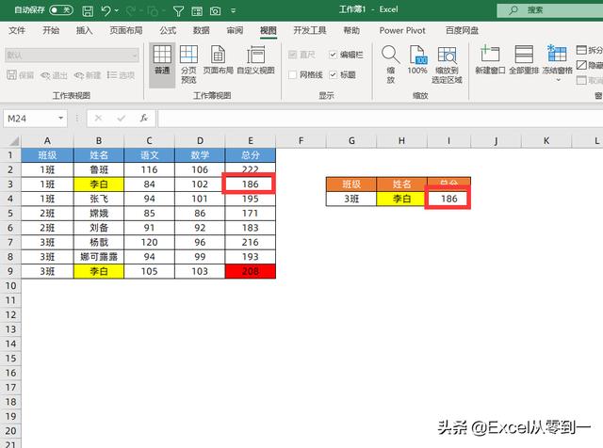Click the formula bar input area
Screen dimensions: 603x448
(381, 119)
